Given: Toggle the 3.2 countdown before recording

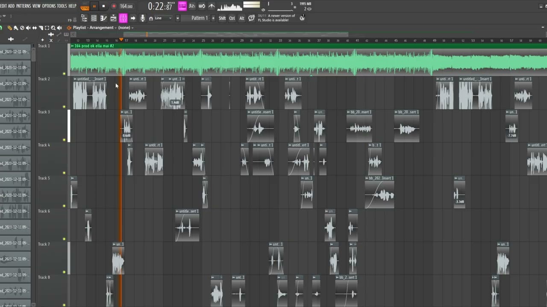Looking at the screenshot, I should click(x=192, y=6).
